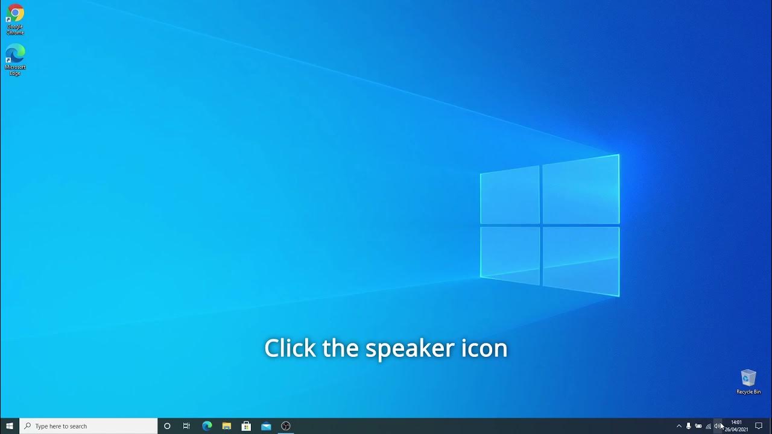Open the clock showing 14:01
This screenshot has height=434, width=772.
point(736,426)
